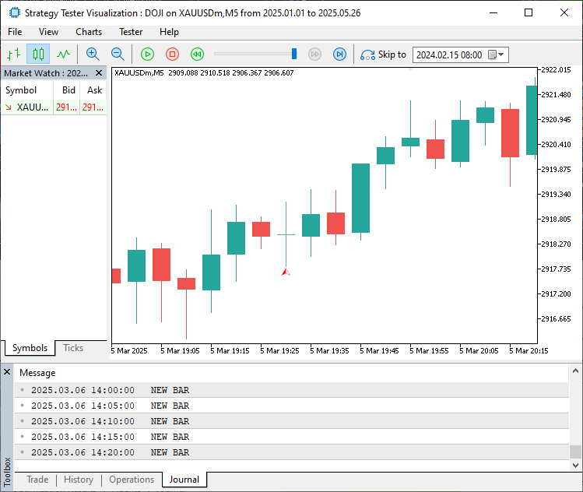Open the Tester menu
Viewport: 583px width, 492px height.
click(x=131, y=32)
